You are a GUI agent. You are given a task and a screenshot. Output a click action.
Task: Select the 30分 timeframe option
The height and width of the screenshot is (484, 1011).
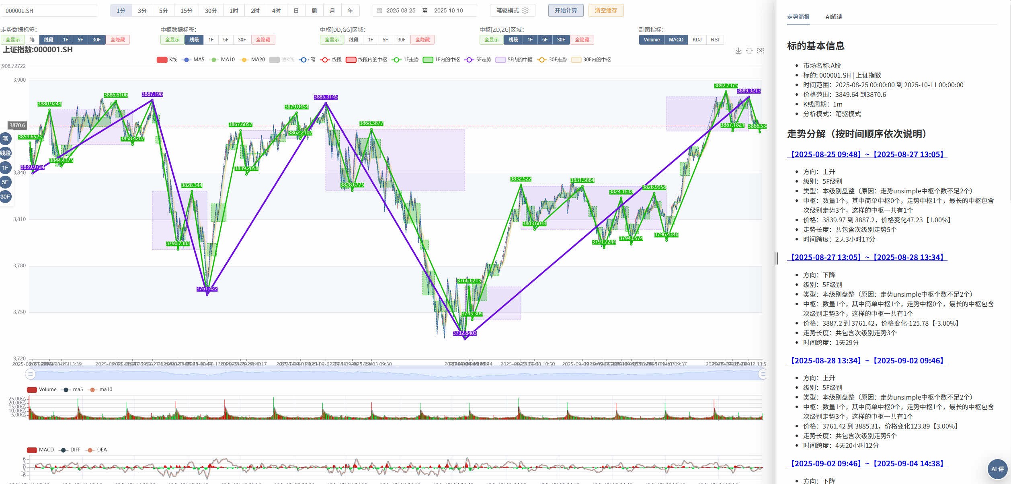point(211,10)
